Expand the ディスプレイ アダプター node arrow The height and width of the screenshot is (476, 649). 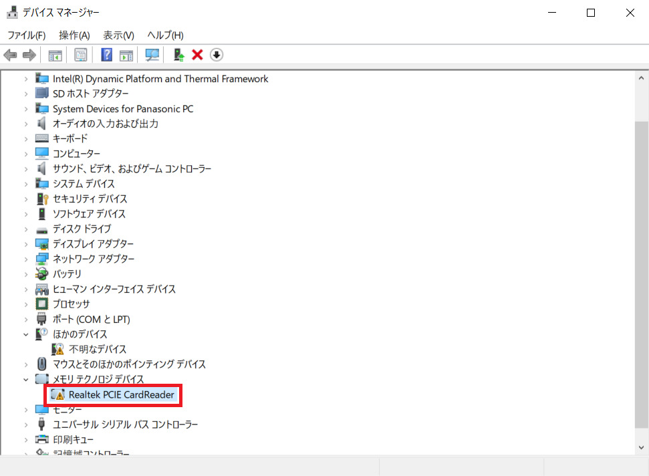pyautogui.click(x=26, y=244)
